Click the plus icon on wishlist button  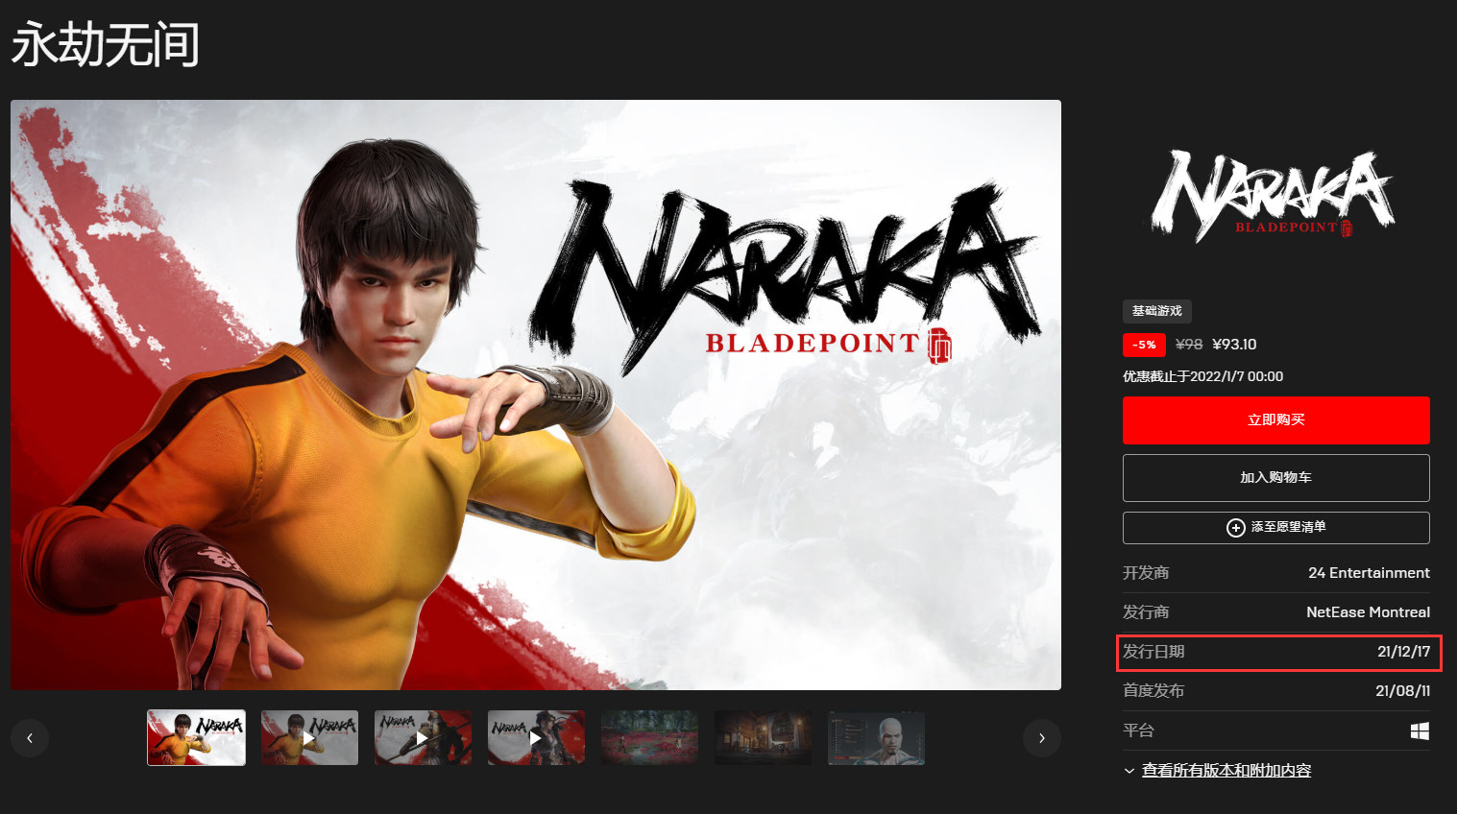coord(1236,528)
